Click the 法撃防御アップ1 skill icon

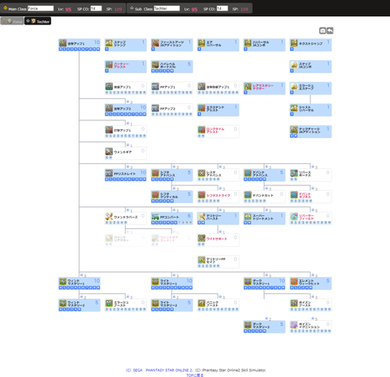point(201,86)
